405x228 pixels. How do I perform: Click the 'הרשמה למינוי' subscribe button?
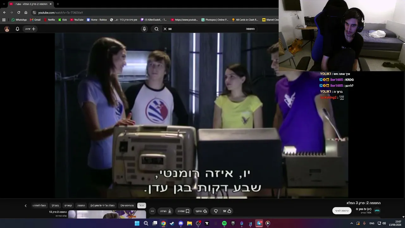pyautogui.click(x=342, y=211)
